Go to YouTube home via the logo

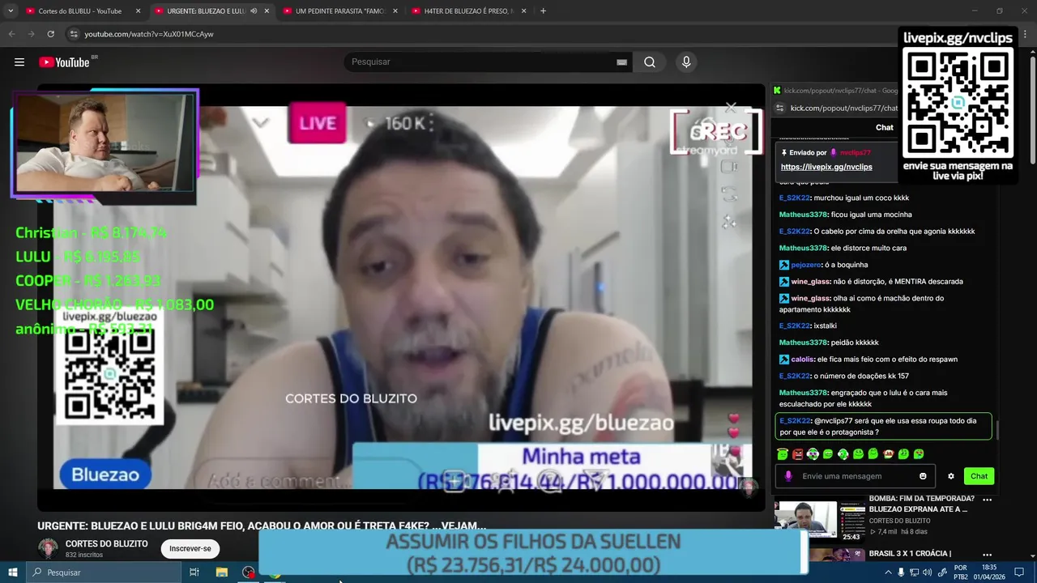(x=64, y=62)
